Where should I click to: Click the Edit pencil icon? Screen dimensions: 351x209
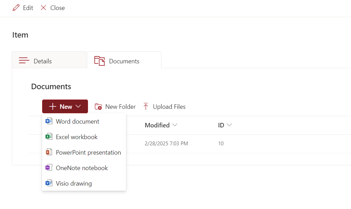pos(16,8)
